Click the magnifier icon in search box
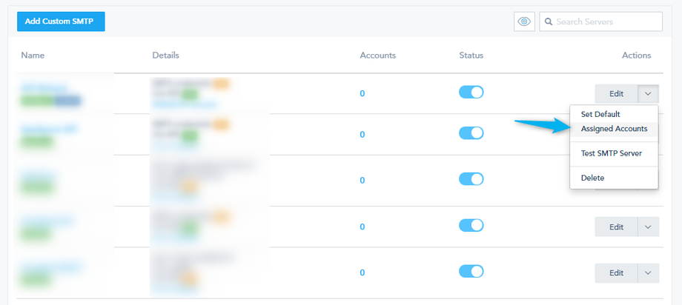This screenshot has width=682, height=305. tap(549, 21)
